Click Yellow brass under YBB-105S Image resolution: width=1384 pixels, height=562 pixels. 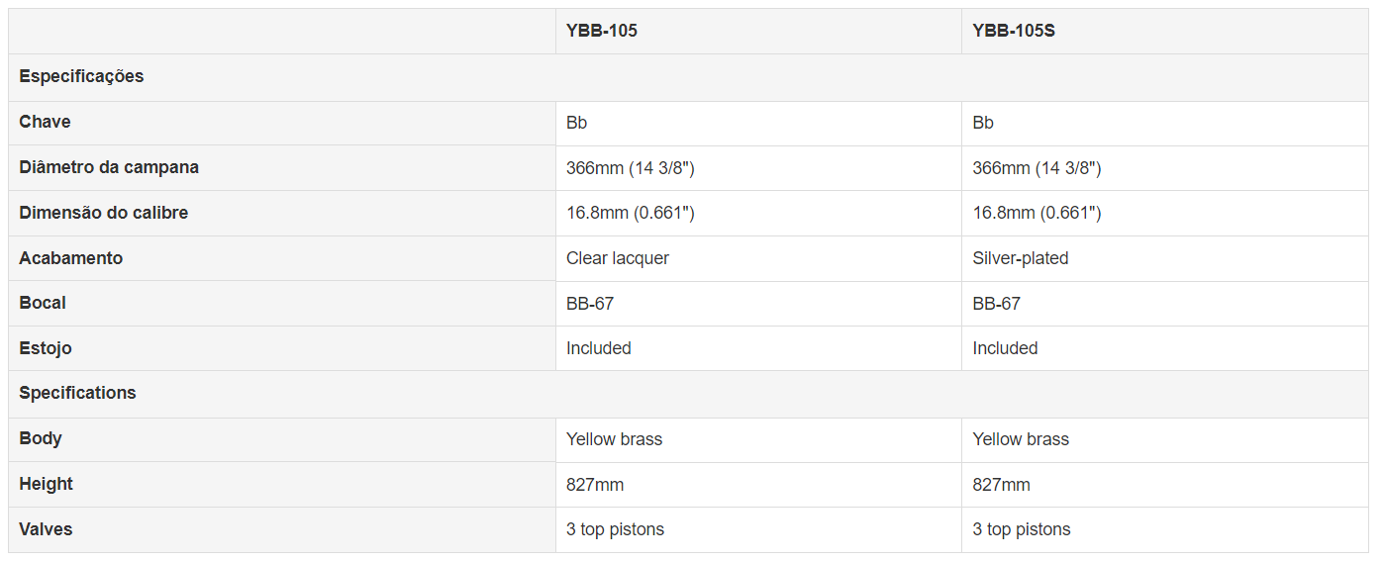point(1021,439)
